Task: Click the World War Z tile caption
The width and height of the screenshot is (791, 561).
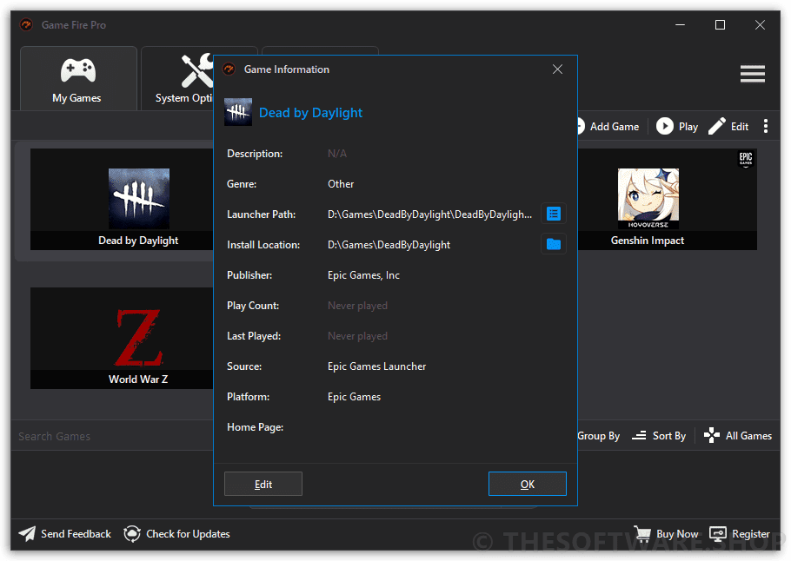Action: tap(138, 379)
